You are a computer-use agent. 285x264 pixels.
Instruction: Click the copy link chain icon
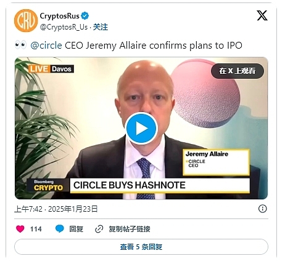click(99, 229)
